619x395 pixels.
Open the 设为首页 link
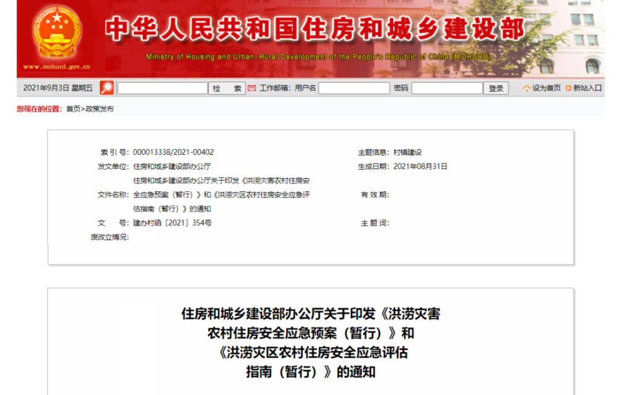pyautogui.click(x=547, y=88)
